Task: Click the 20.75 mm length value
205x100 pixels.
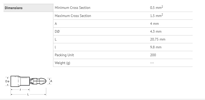Action: coord(158,39)
